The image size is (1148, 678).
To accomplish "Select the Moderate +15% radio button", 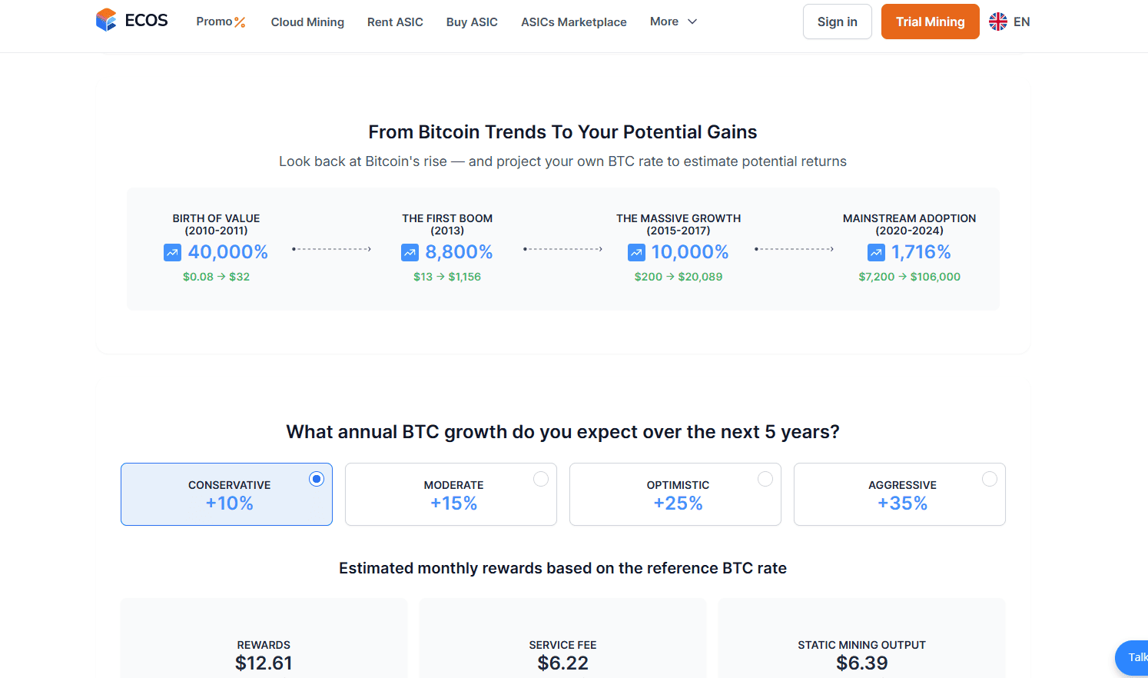I will pyautogui.click(x=541, y=479).
